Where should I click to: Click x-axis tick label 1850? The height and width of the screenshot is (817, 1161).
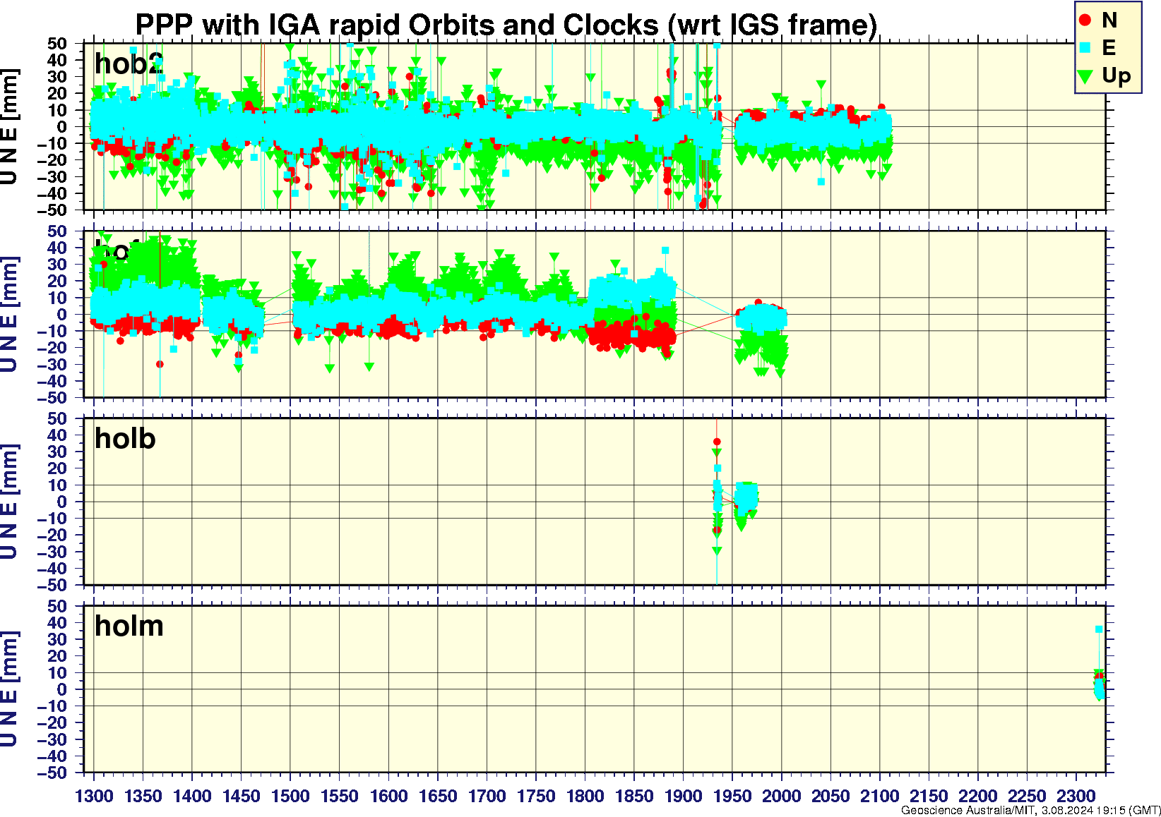[x=634, y=796]
